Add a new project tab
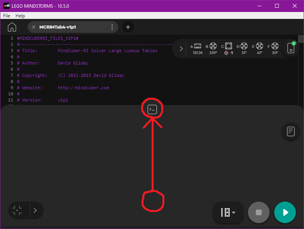The image size is (304, 229). (x=128, y=27)
